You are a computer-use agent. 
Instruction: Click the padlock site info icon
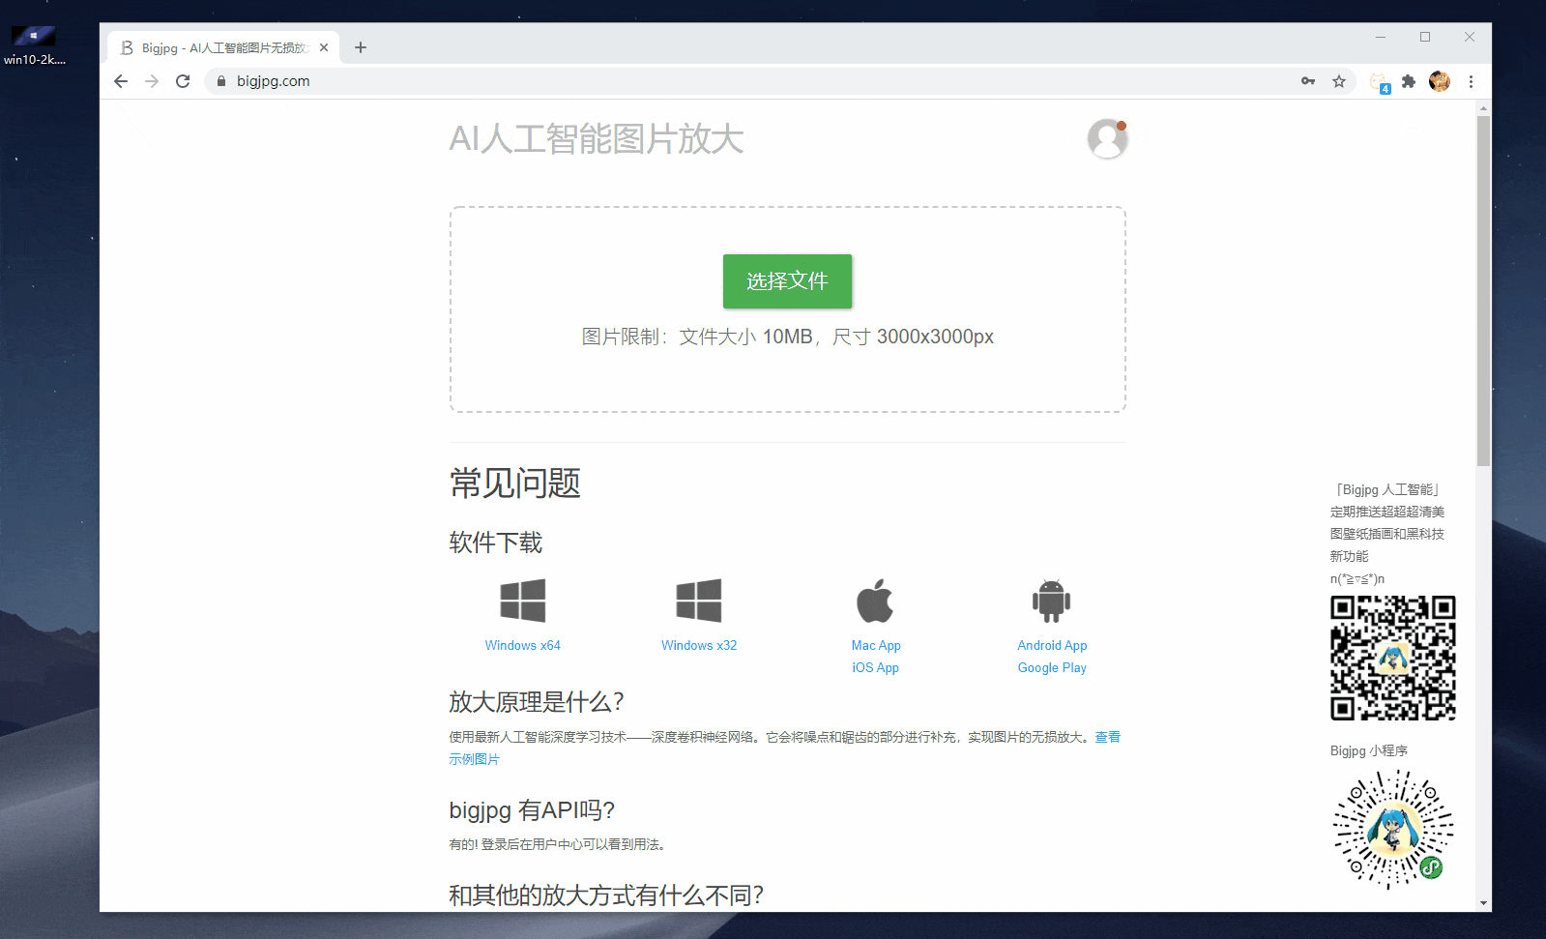(x=221, y=81)
